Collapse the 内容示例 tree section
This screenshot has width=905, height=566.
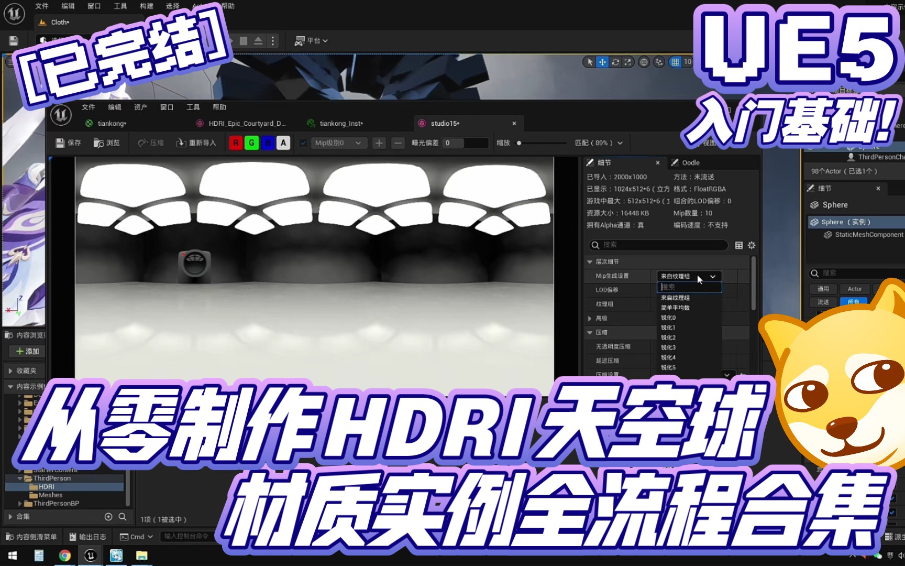10,386
